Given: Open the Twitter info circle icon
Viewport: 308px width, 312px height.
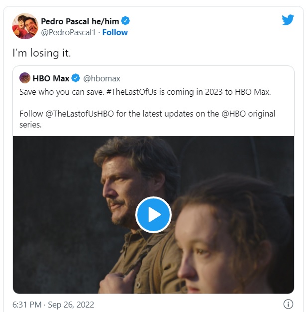Looking at the screenshot, I should pos(288,304).
